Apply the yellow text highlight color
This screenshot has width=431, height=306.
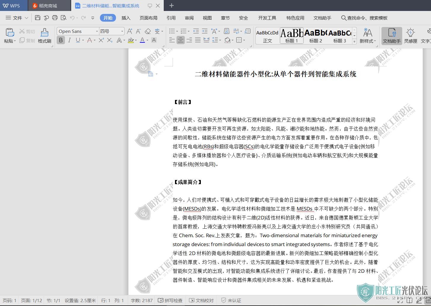tap(131, 40)
